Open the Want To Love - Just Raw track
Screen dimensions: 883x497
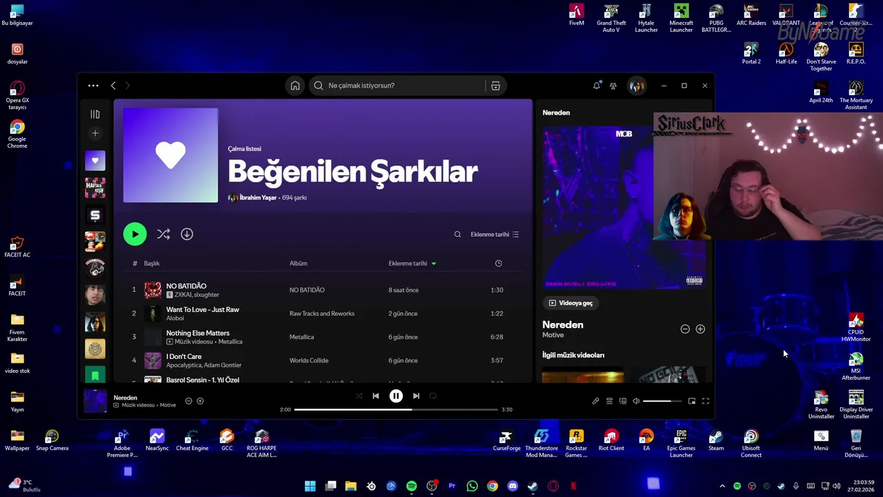pyautogui.click(x=203, y=309)
